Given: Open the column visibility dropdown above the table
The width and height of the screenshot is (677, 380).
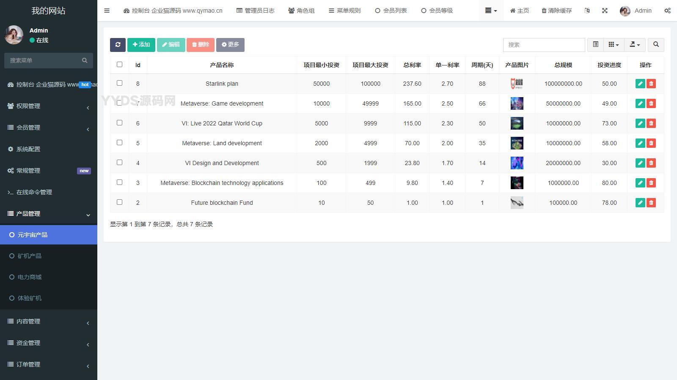Looking at the screenshot, I should [x=613, y=45].
